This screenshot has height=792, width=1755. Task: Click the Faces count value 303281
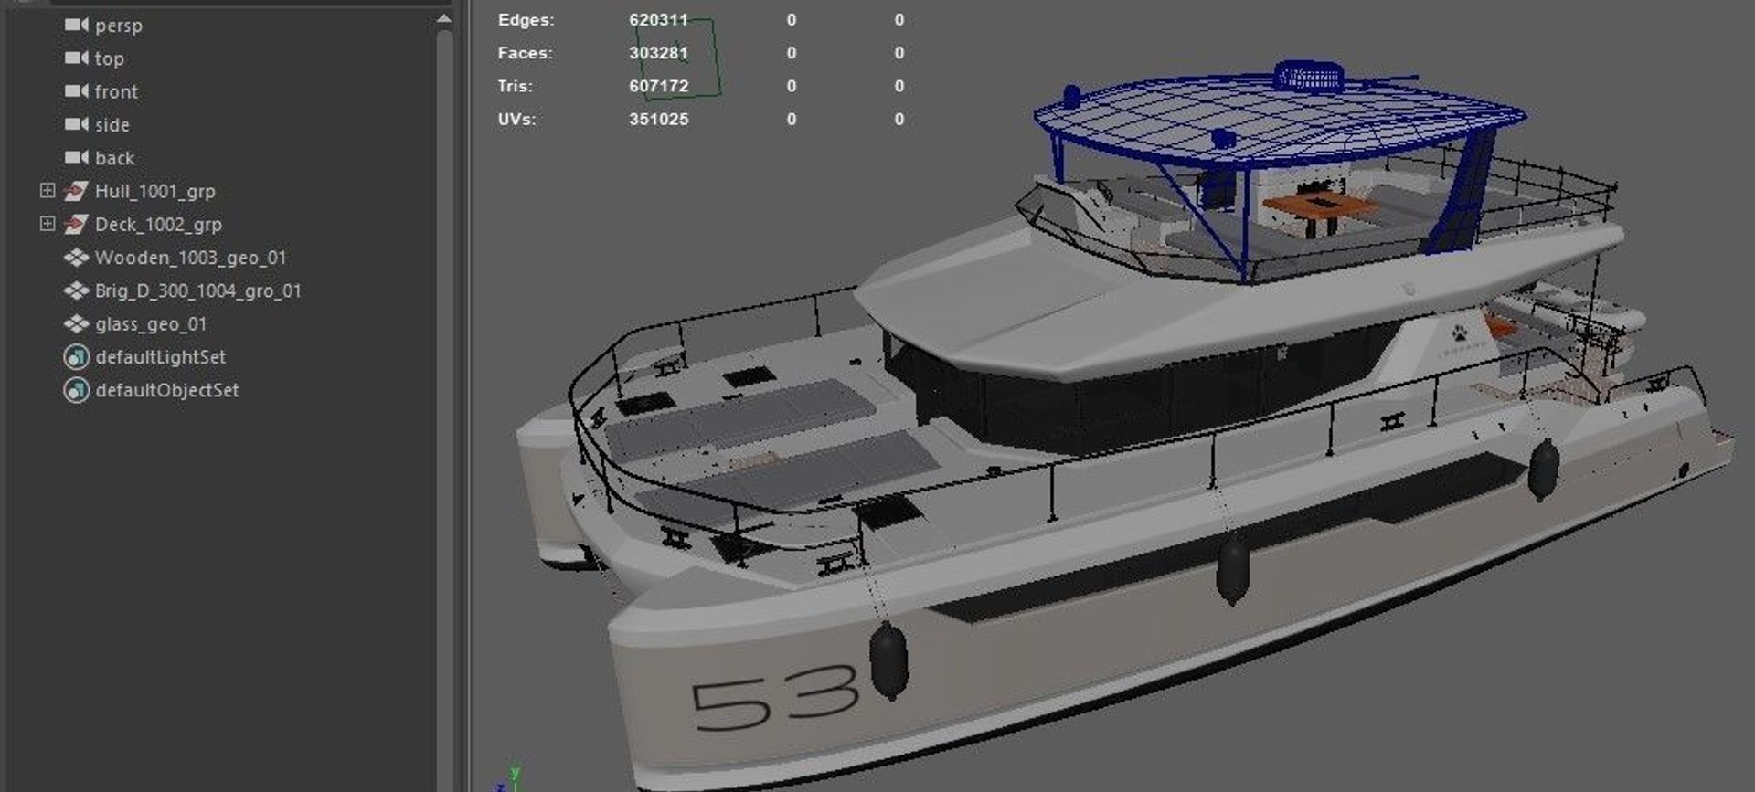coord(658,52)
